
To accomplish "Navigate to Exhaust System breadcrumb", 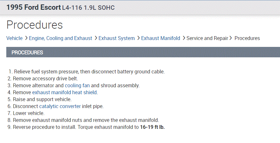I will [x=117, y=38].
